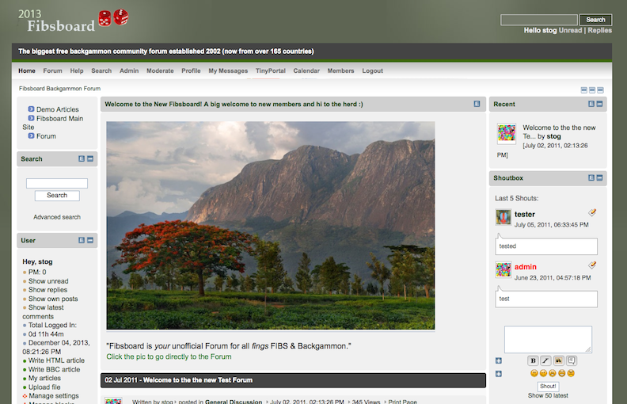Screen dimensions: 627x404
Task: Go to the Home menu item
Action: tap(27, 71)
